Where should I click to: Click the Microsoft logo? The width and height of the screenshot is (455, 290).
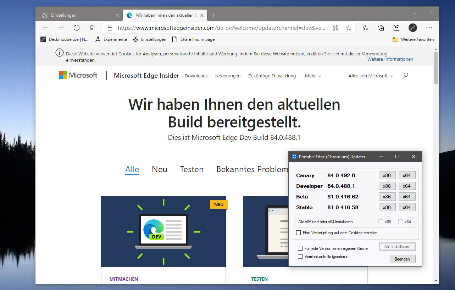(78, 75)
